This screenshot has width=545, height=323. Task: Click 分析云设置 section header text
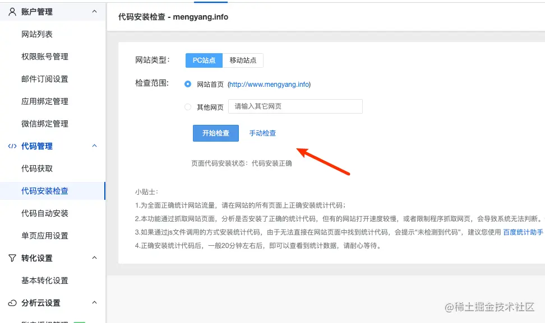tap(41, 303)
